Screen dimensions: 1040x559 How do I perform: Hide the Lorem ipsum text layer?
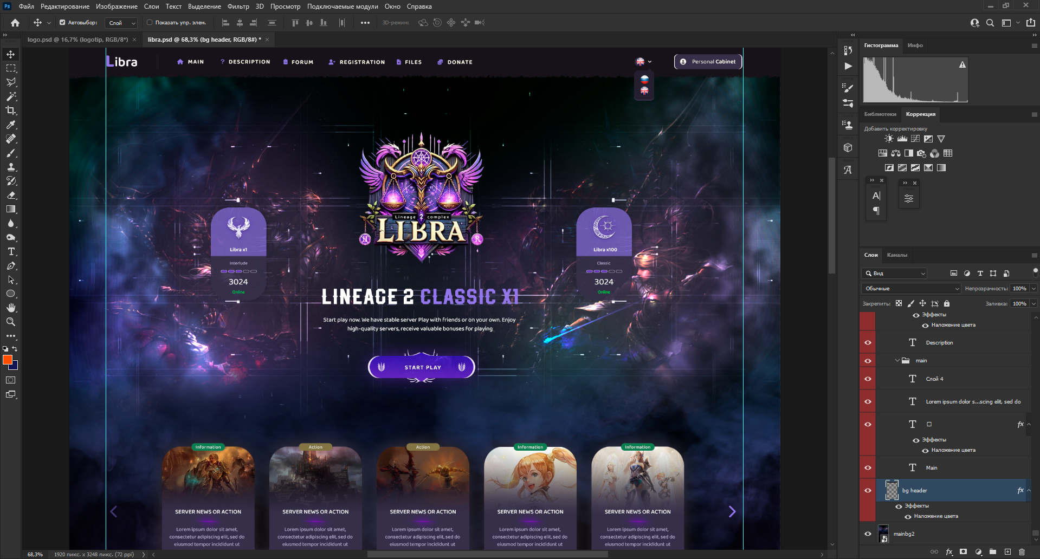(868, 402)
